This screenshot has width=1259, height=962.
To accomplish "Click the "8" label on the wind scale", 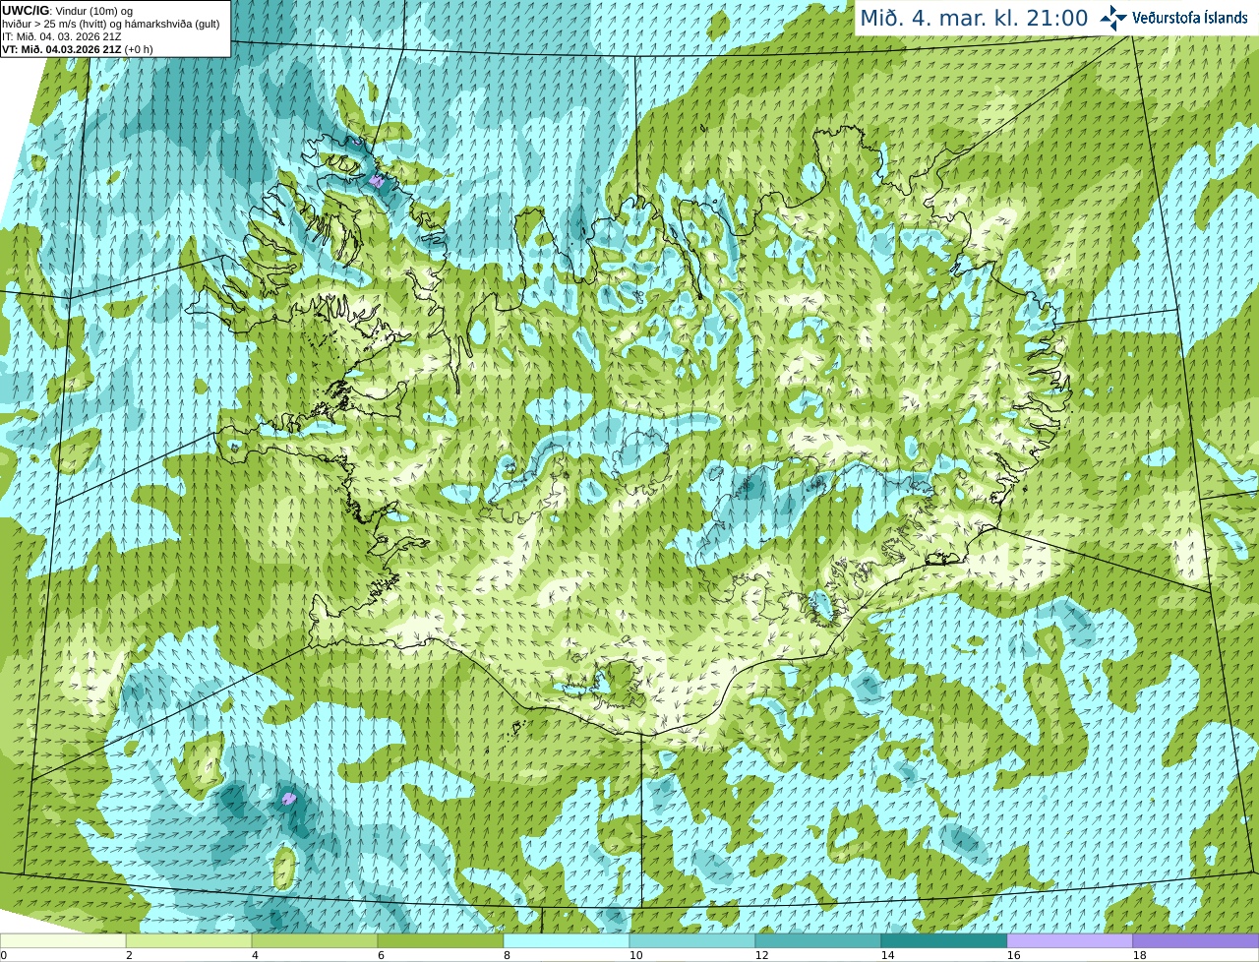I will click(x=507, y=955).
